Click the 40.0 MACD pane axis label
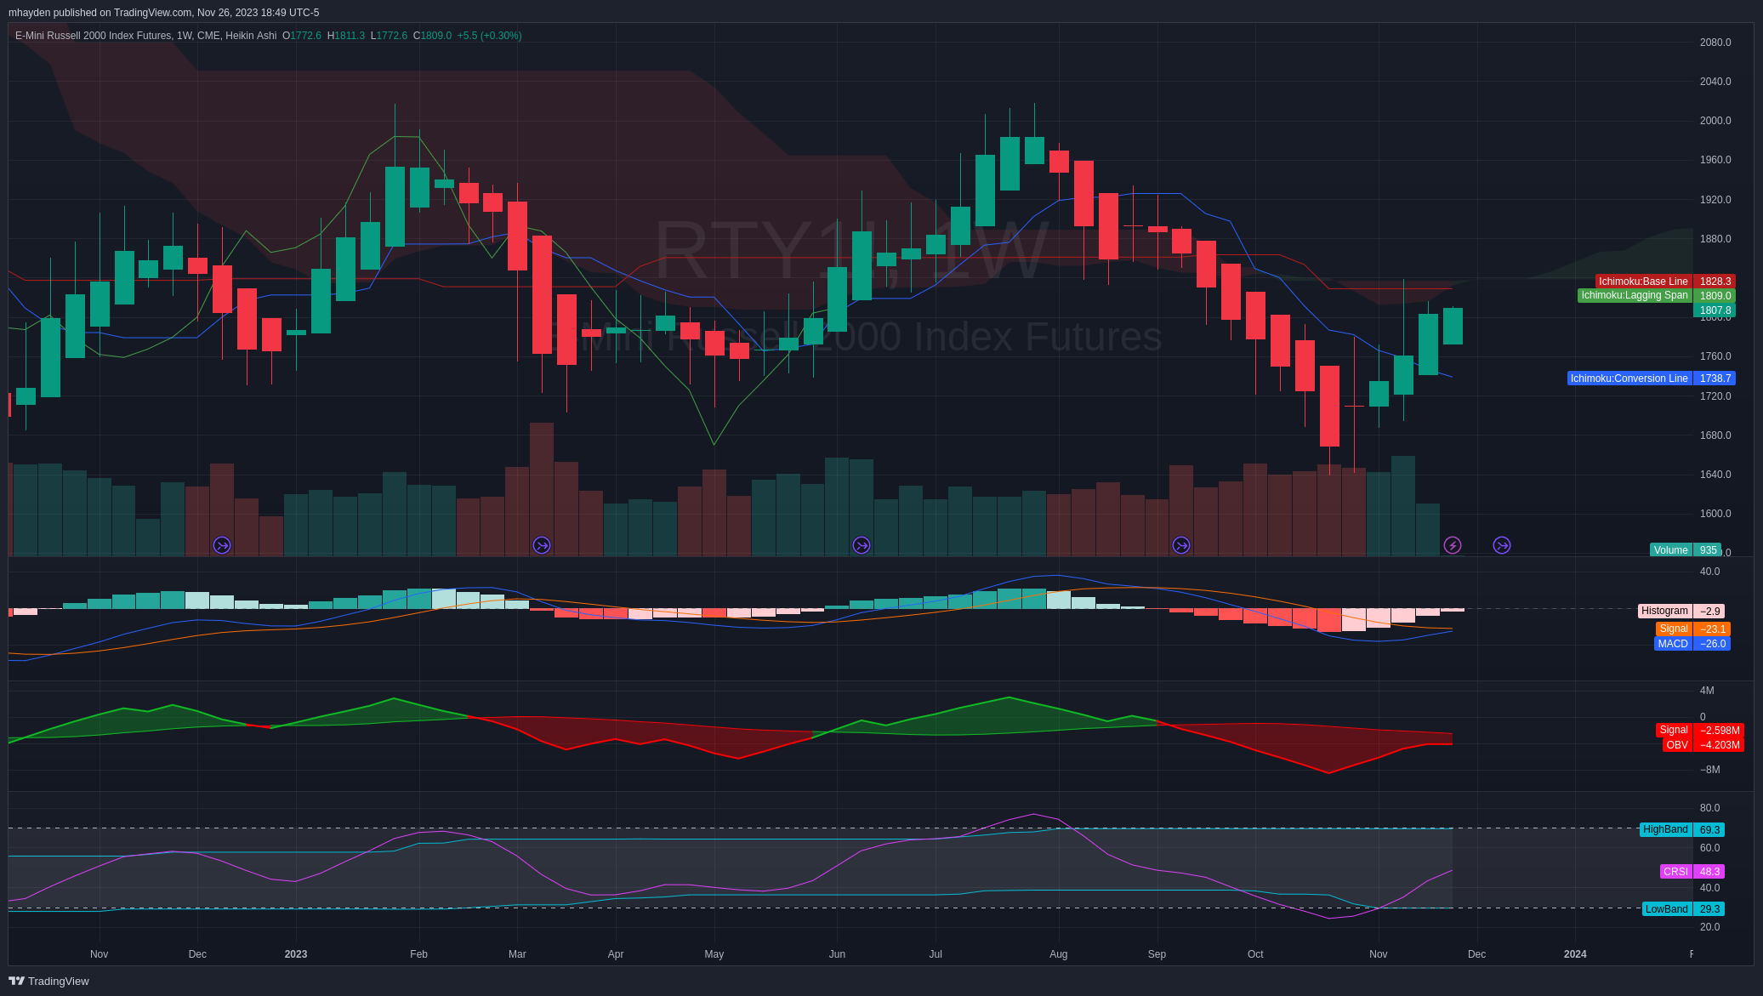The width and height of the screenshot is (1763, 996). pyautogui.click(x=1709, y=572)
